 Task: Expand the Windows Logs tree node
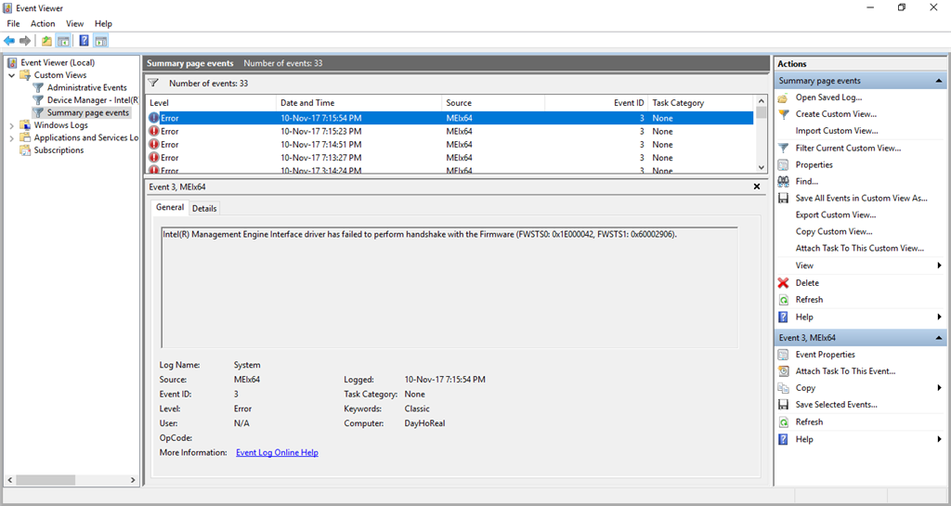[x=11, y=125]
